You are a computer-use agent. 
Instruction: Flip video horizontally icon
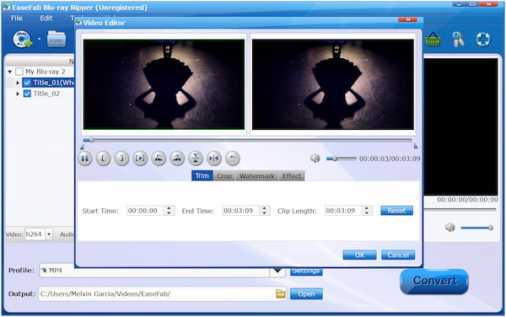[x=214, y=158]
